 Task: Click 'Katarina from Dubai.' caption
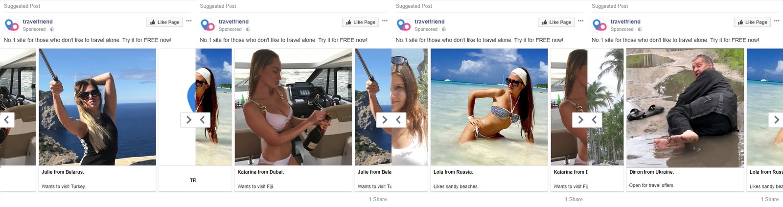coord(260,172)
